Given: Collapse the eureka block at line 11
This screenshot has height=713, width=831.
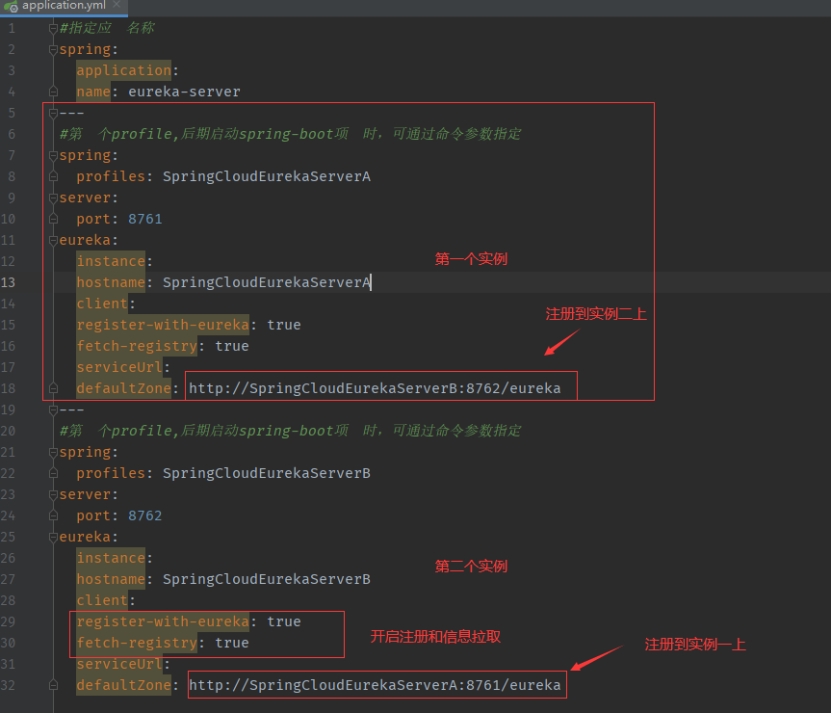Looking at the screenshot, I should 53,240.
